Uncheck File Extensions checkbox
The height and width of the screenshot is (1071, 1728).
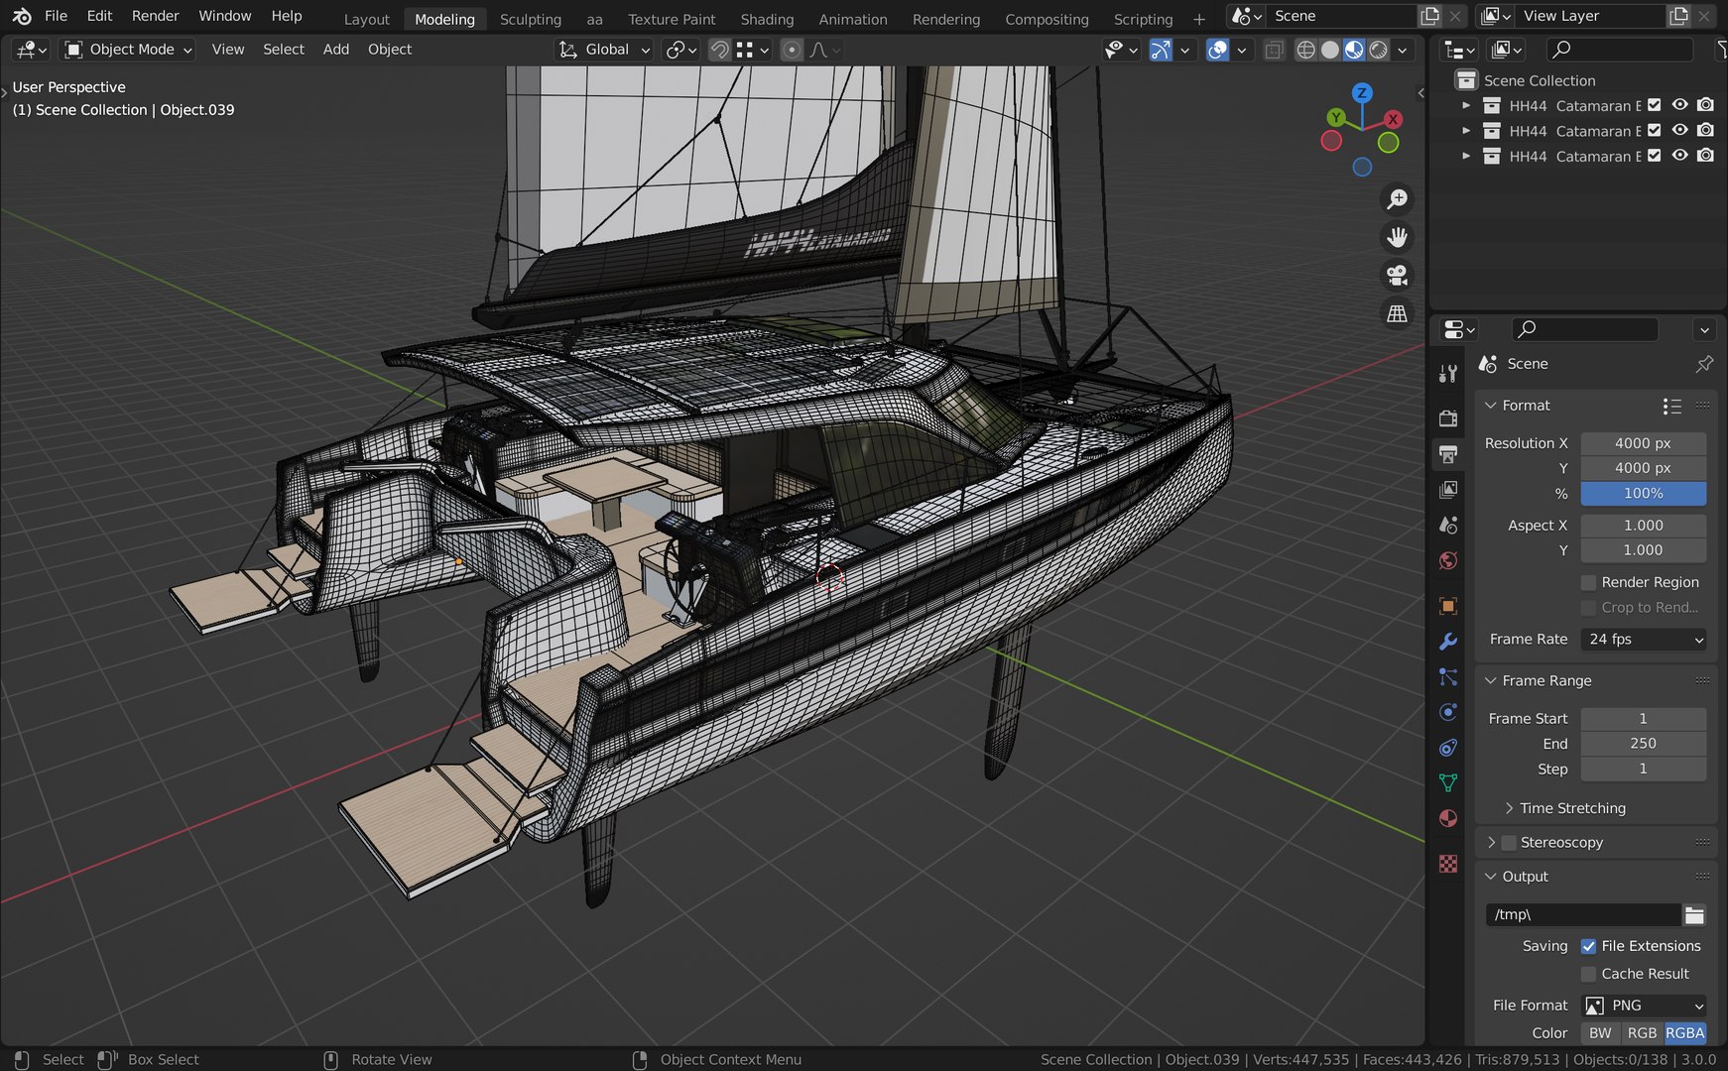(1588, 947)
